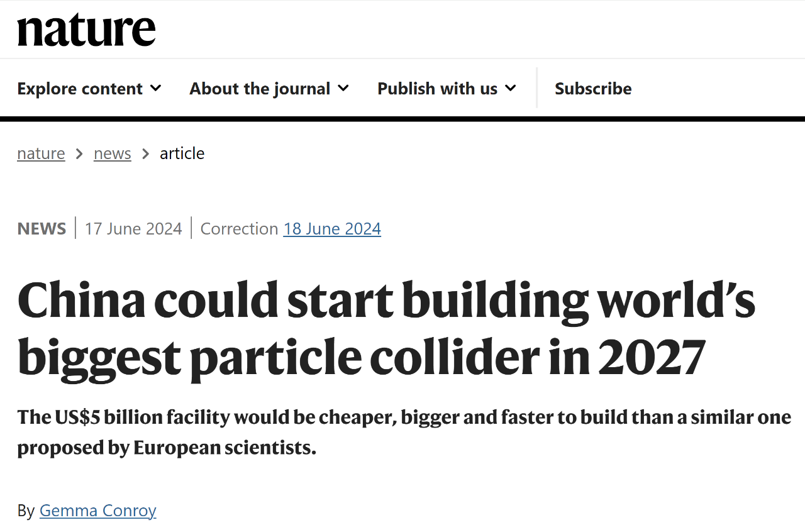Expand the chevron beside Explore content

click(x=155, y=88)
